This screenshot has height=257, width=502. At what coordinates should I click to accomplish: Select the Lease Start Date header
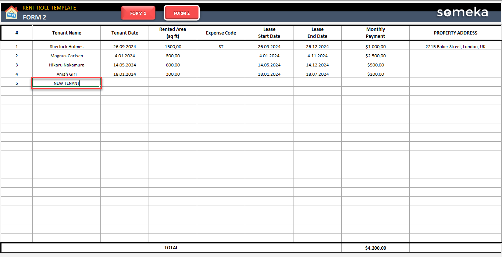(x=269, y=32)
